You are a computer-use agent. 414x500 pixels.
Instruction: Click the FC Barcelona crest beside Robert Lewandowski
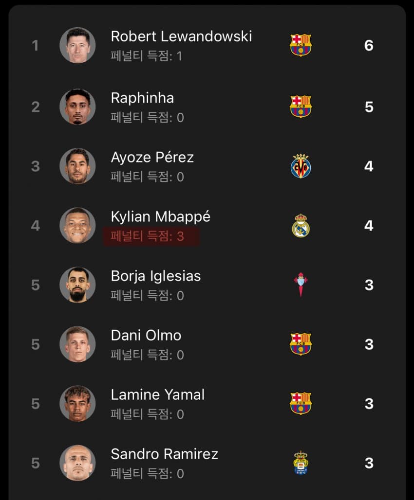[x=301, y=45]
